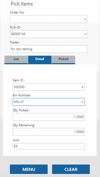Focus the Qty Picked input field
Screen dimensions: 100x177
click(x=49, y=117)
